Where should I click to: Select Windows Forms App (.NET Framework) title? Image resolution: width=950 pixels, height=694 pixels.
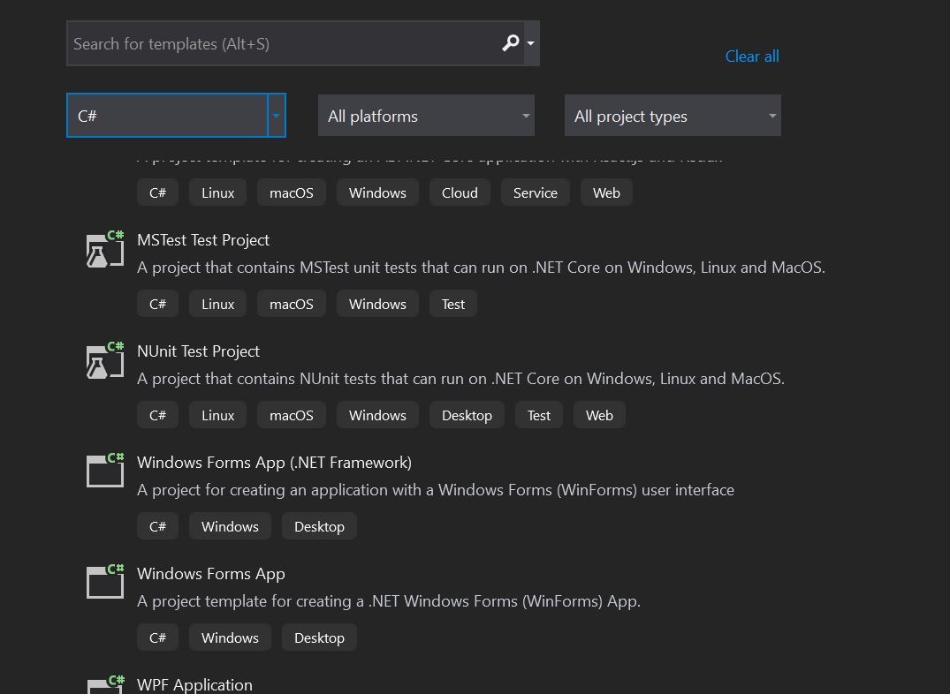(275, 462)
